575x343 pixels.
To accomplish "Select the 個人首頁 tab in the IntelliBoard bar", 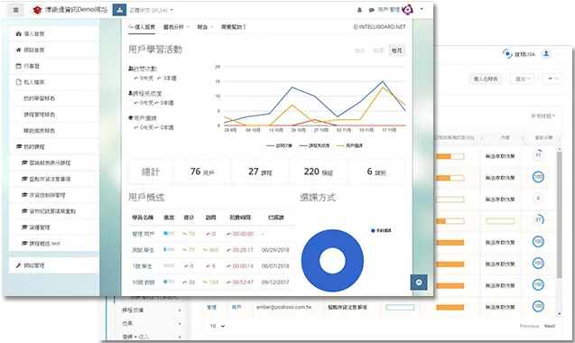I will [x=142, y=27].
